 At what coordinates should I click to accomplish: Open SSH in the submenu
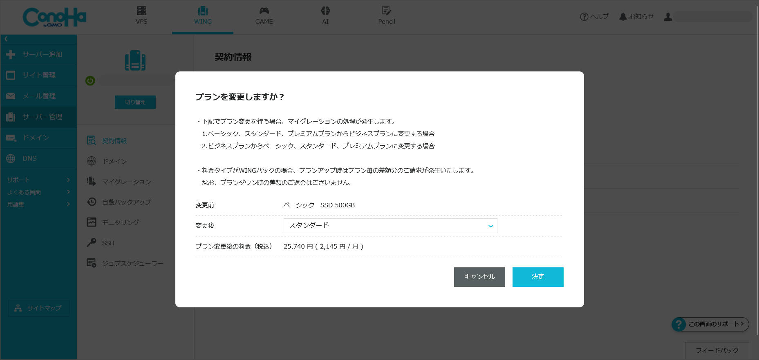point(101,243)
